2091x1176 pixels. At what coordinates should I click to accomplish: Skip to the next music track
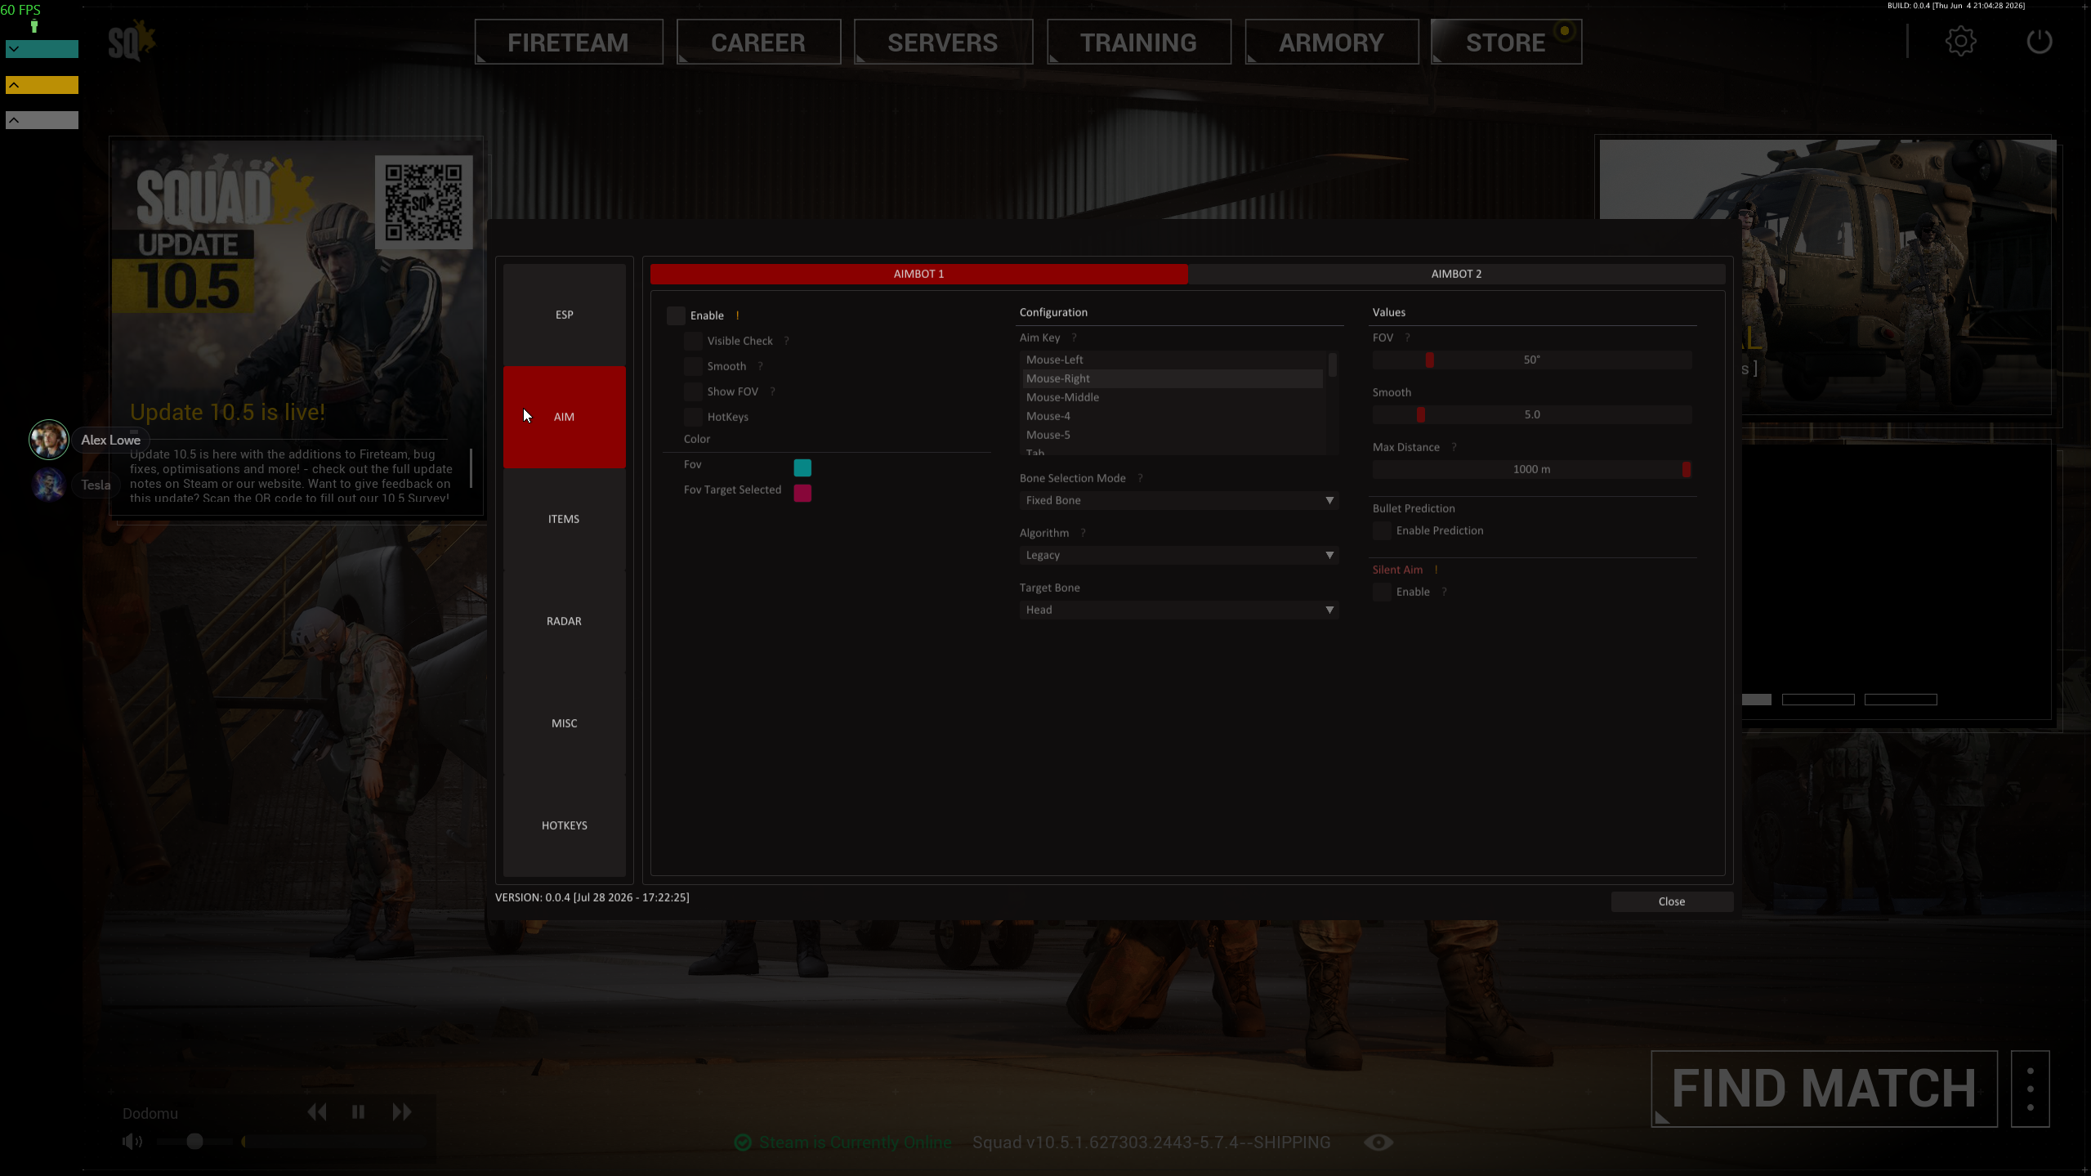click(401, 1111)
